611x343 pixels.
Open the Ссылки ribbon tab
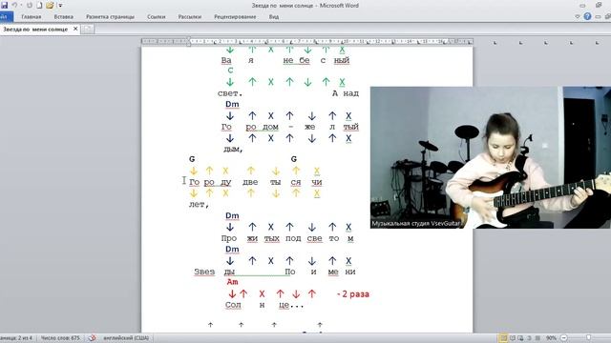(157, 17)
